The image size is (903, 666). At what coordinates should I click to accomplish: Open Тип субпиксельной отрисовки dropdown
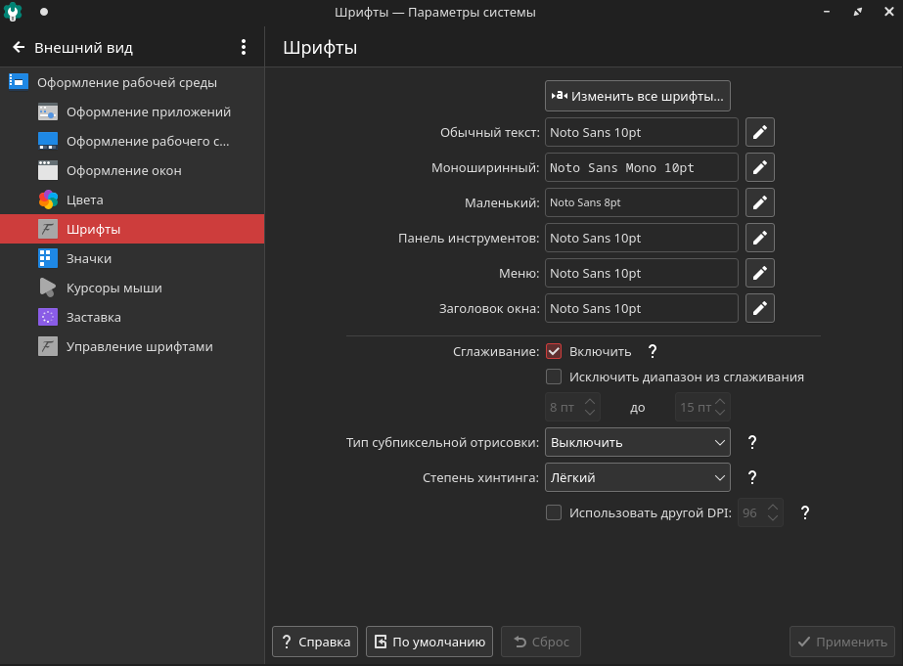[x=637, y=442]
